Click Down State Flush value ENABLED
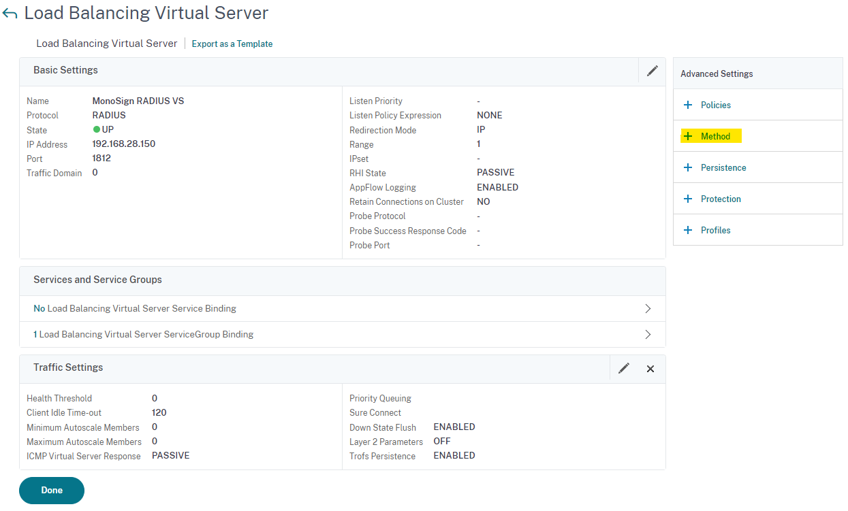This screenshot has width=848, height=511. (x=454, y=427)
